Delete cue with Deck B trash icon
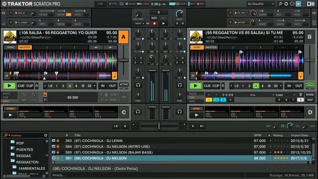Image resolution: width=318 pixels, height=179 pixels. pyautogui.click(x=301, y=94)
